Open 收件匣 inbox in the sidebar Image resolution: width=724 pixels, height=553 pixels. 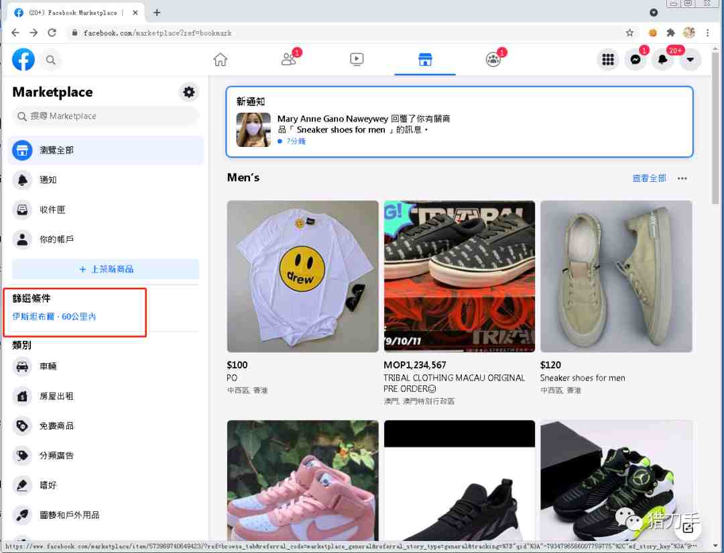click(106, 209)
